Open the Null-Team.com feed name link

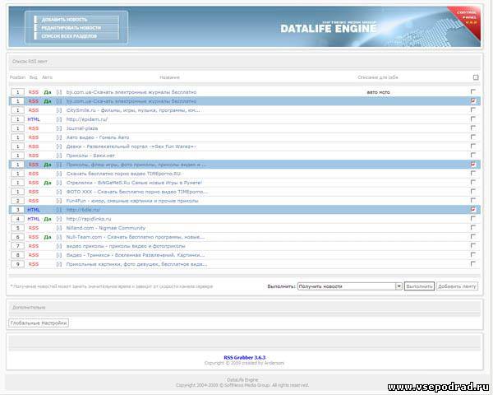[x=136, y=237]
